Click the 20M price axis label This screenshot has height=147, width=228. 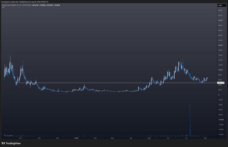coord(220,90)
